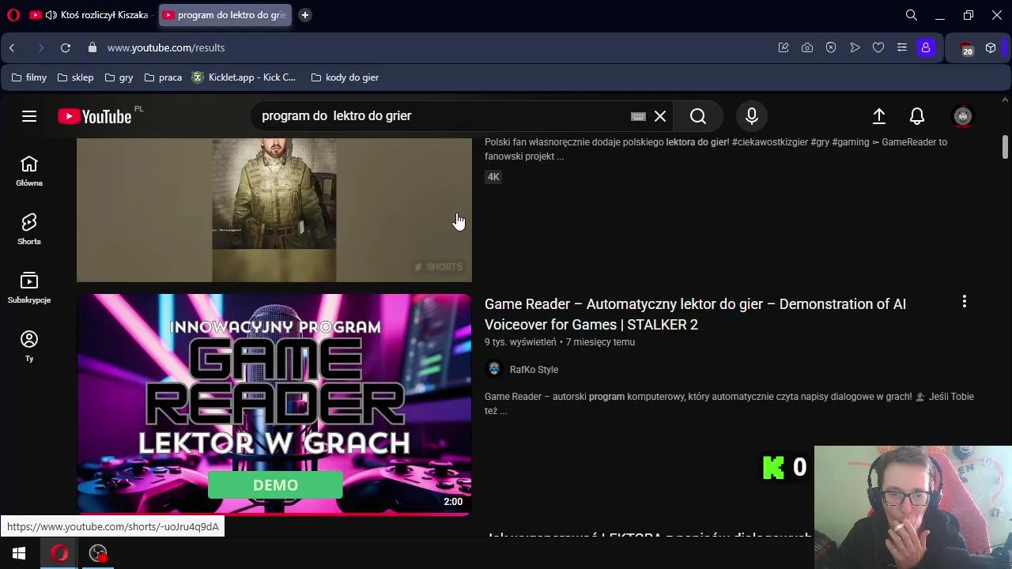Go back to previous page

click(12, 48)
